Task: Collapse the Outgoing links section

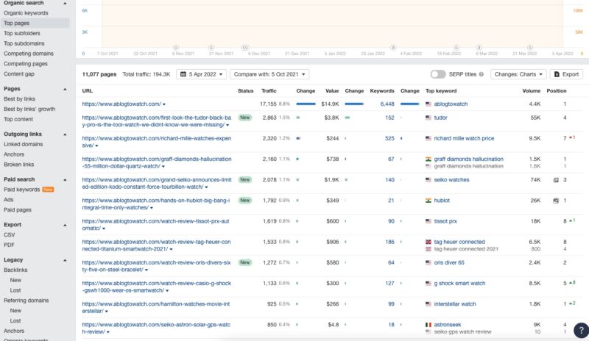Action: pyautogui.click(x=65, y=134)
